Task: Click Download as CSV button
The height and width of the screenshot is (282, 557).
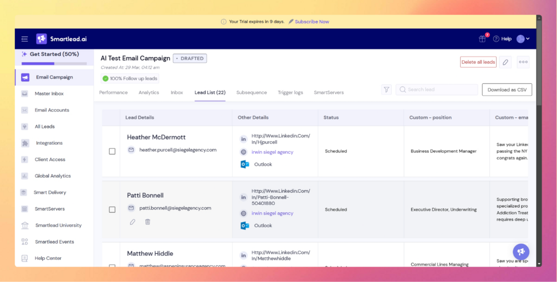Action: (x=507, y=90)
